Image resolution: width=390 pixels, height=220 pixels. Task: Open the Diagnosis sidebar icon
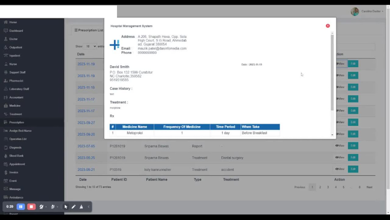[x=6, y=147]
